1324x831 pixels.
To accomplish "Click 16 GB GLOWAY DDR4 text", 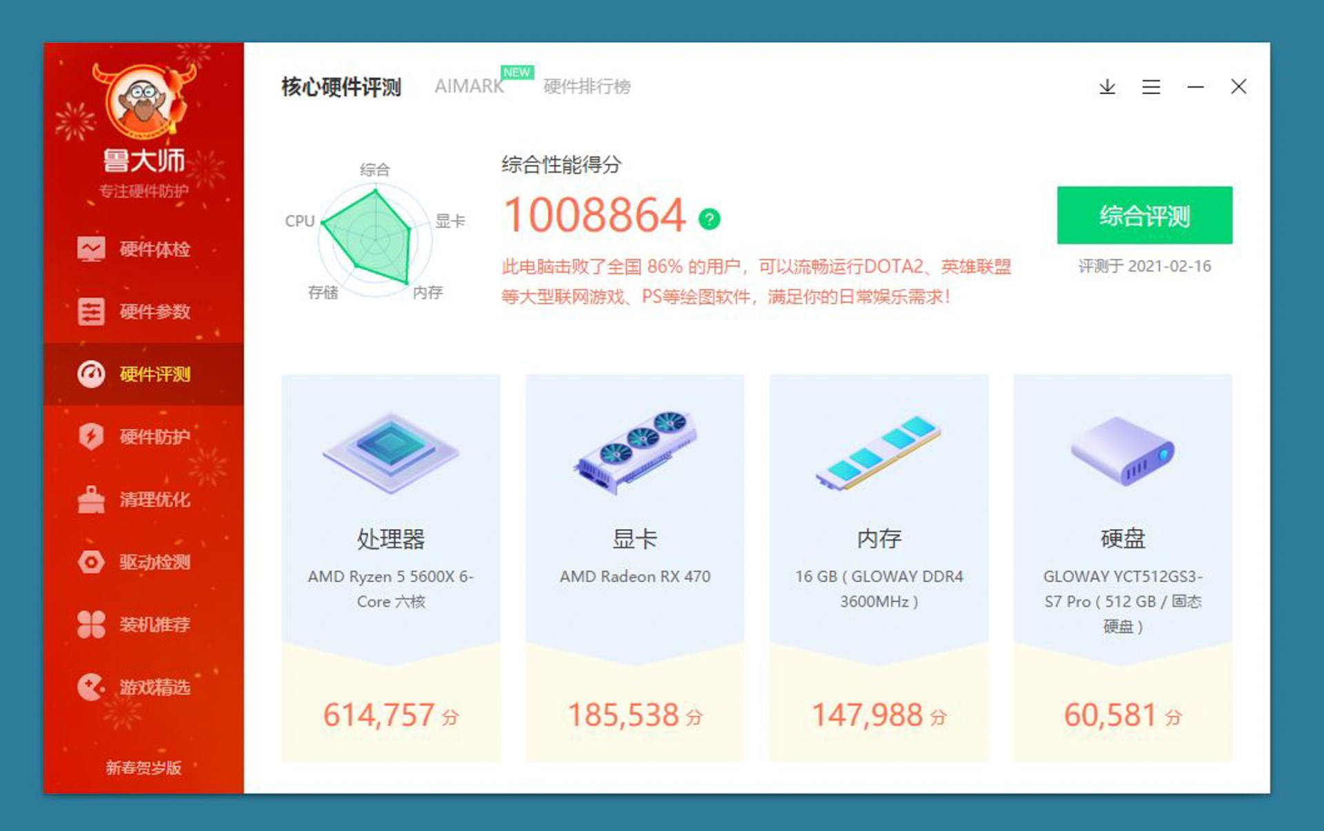I will pos(879,589).
